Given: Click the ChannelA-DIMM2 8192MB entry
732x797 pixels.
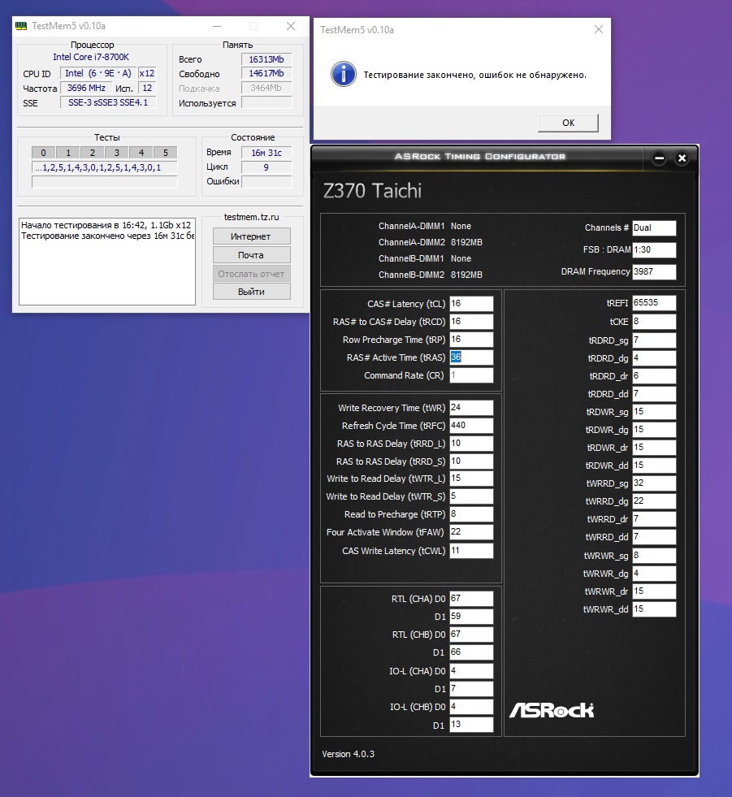Looking at the screenshot, I should (430, 242).
